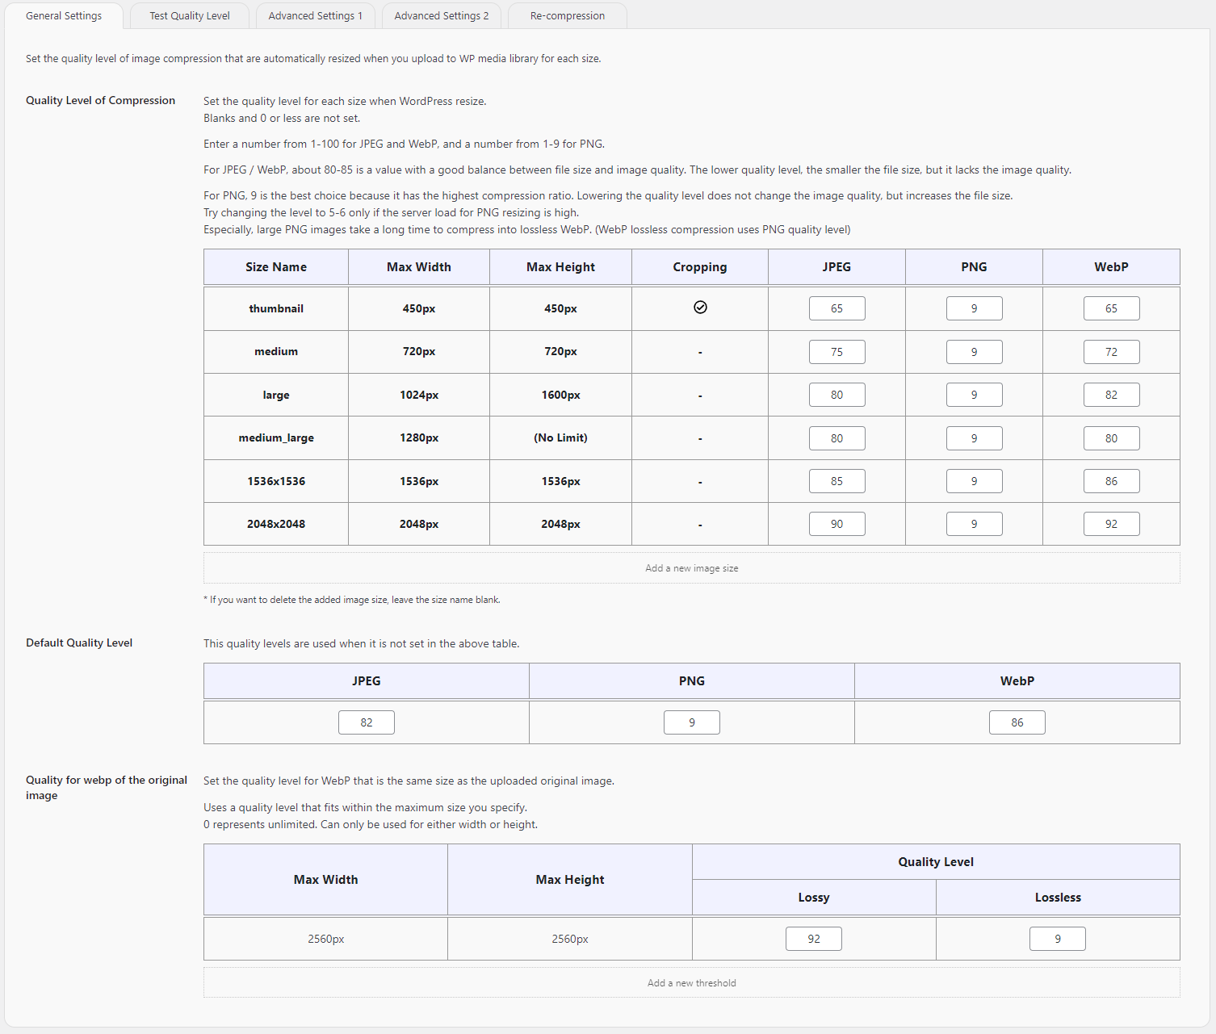
Task: Click the default JPEG quality field
Action: point(366,722)
